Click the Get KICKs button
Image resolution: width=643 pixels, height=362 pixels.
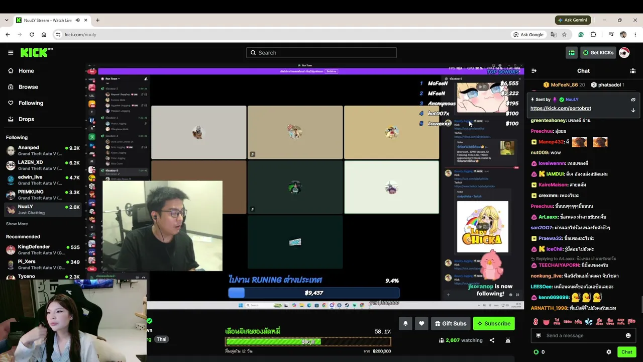pos(598,53)
